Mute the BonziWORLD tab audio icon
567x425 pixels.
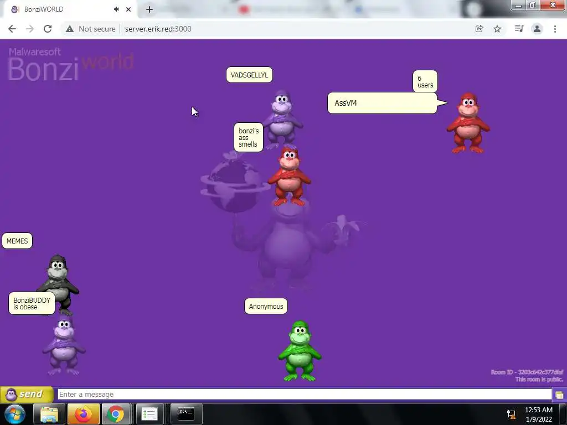pos(116,9)
